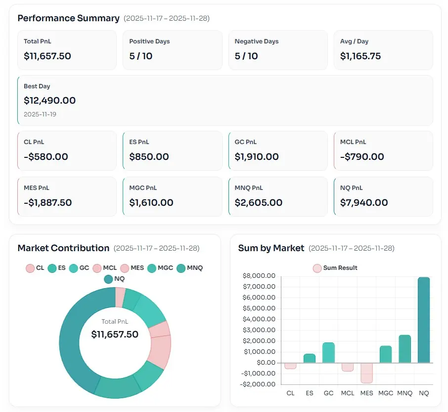Click the MCL legend color swatch
The image size is (448, 412).
[x=97, y=268]
